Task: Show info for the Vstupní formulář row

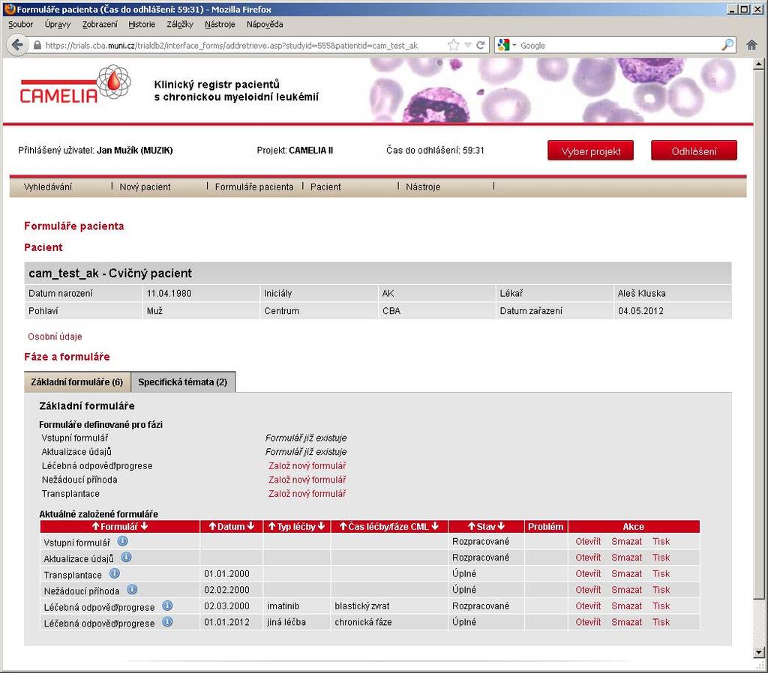Action: [x=122, y=541]
